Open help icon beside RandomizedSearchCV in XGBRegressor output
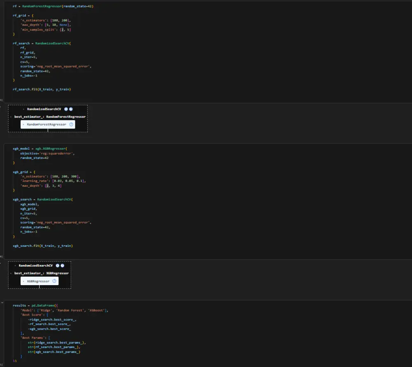The width and height of the screenshot is (412, 367). [63, 265]
